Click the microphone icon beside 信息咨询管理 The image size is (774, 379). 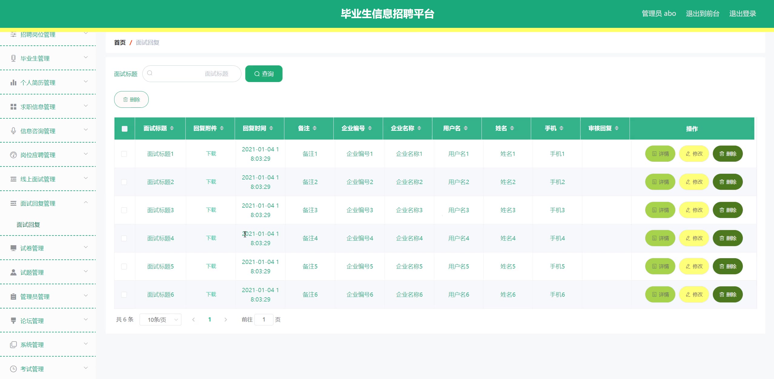(13, 131)
